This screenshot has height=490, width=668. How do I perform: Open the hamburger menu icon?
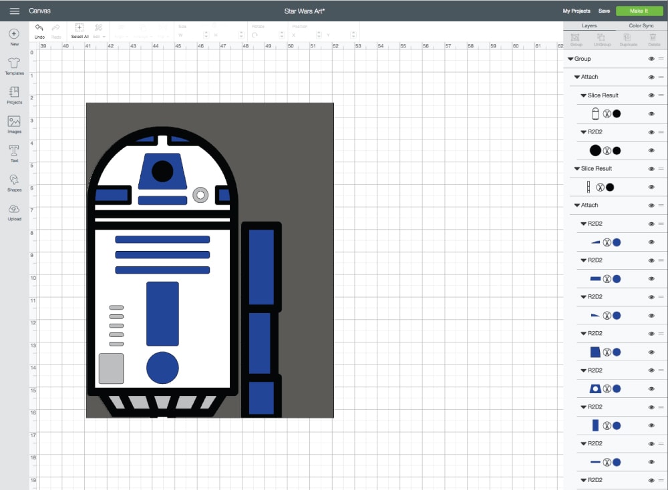pos(14,11)
